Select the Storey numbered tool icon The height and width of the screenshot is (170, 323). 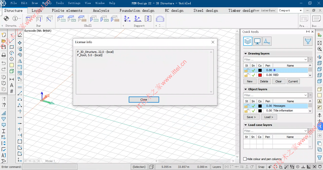[16, 19]
